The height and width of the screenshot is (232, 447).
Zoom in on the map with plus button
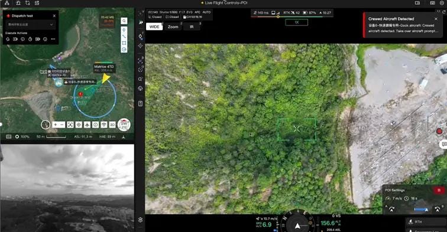pyautogui.click(x=55, y=125)
